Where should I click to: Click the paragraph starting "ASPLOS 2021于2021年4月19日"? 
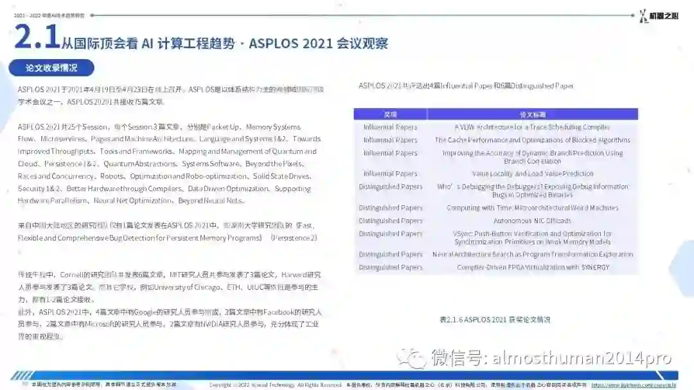click(x=170, y=96)
